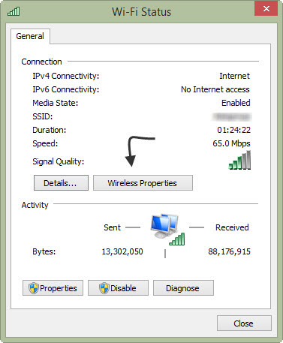283x343 pixels.
Task: Click the IPv6 'No Internet access' text
Action: (215, 89)
